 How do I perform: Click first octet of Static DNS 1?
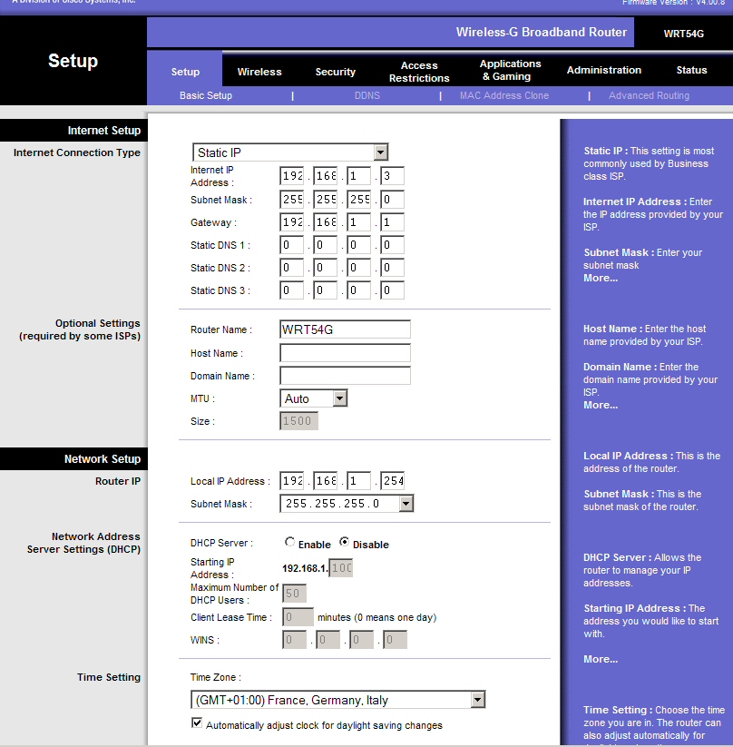click(291, 245)
